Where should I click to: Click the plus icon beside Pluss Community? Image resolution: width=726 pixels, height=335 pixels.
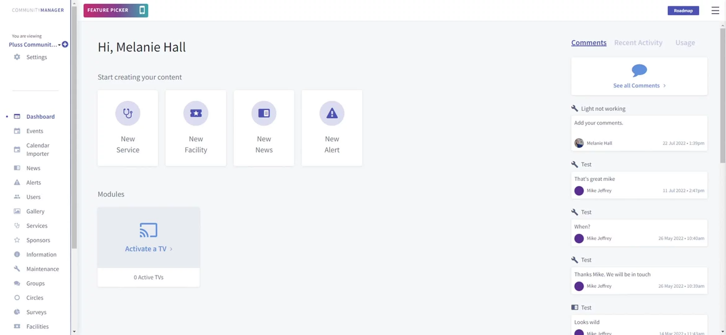click(x=65, y=44)
